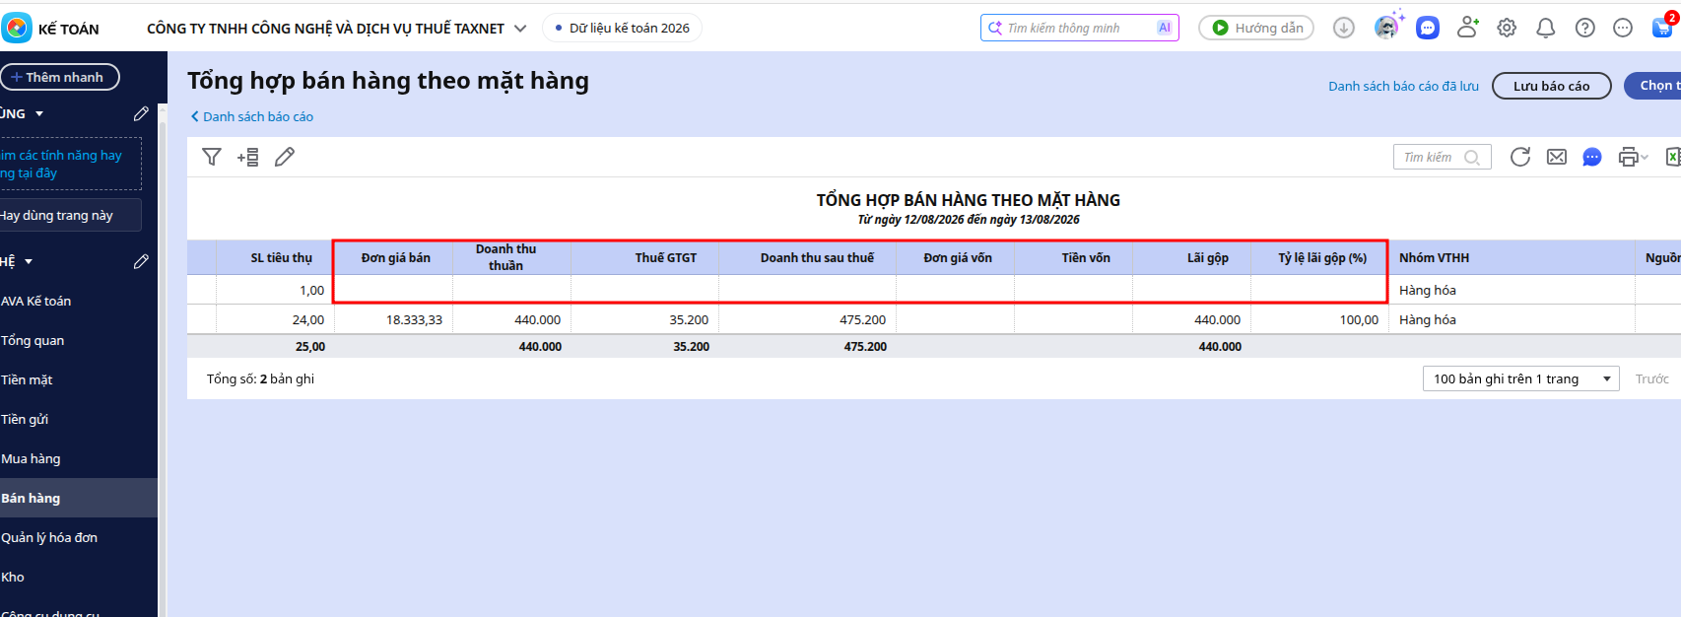Image resolution: width=1681 pixels, height=617 pixels.
Task: Send report by email envelope icon
Action: 1557,157
